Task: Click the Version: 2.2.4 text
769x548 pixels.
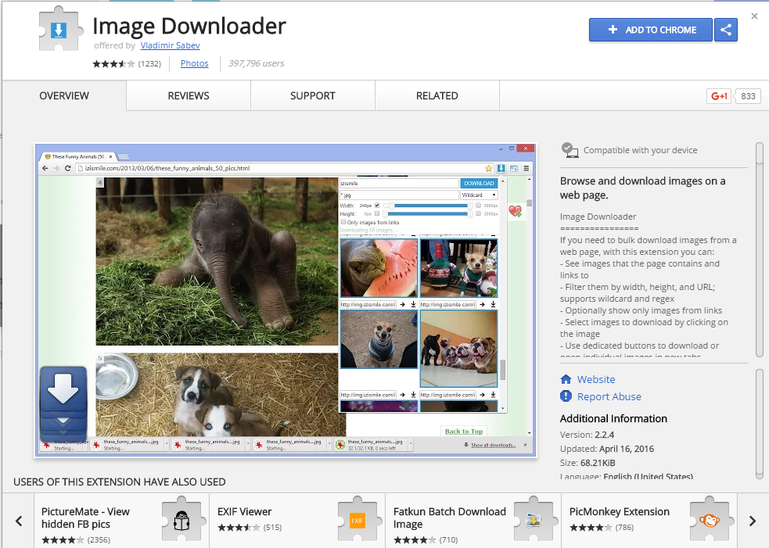Action: pyautogui.click(x=587, y=435)
